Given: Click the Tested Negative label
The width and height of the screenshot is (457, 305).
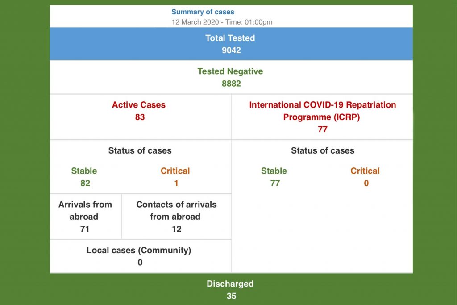Looking at the screenshot, I should [x=230, y=71].
